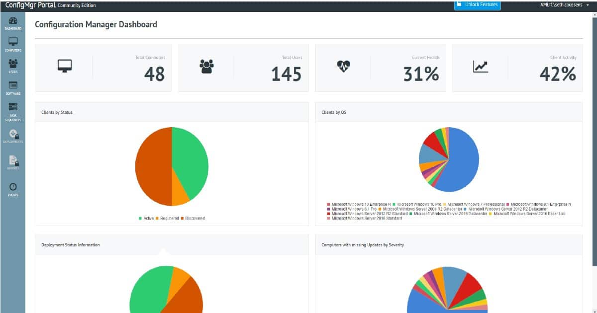
Task: Toggle Microsoft Windows 7 Professional legend entry
Action: coord(475,205)
